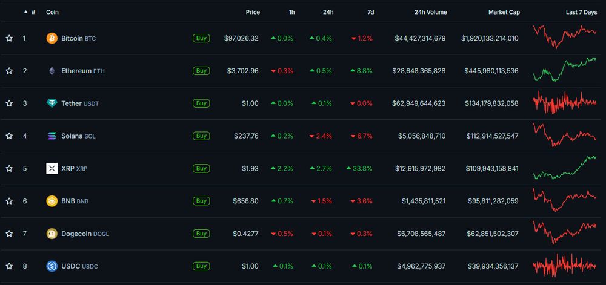This screenshot has height=285, width=606.
Task: Sort by the Market Cap header
Action: coord(504,12)
